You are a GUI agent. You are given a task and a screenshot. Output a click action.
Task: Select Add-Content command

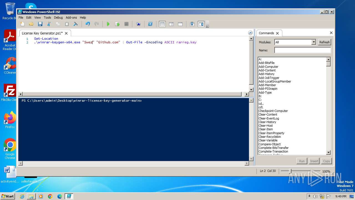(x=267, y=70)
